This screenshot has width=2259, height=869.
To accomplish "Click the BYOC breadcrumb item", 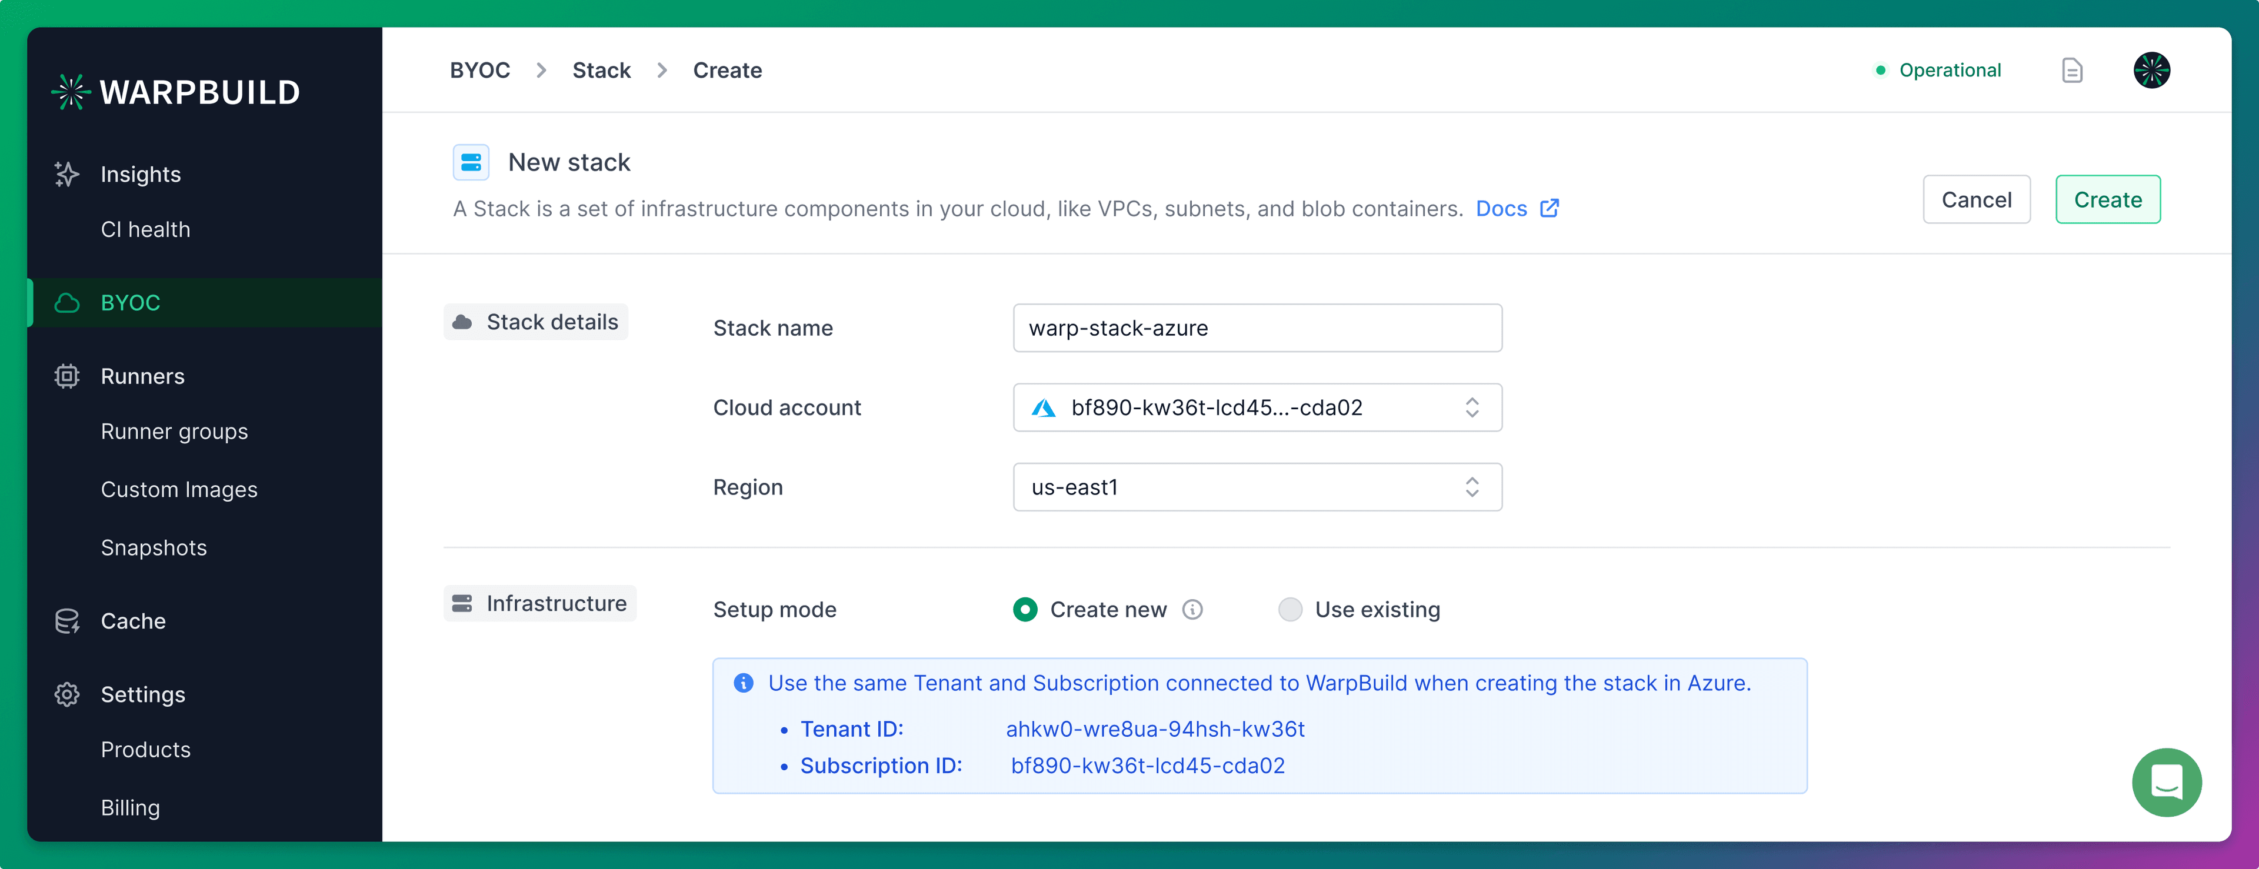I will click(x=479, y=70).
